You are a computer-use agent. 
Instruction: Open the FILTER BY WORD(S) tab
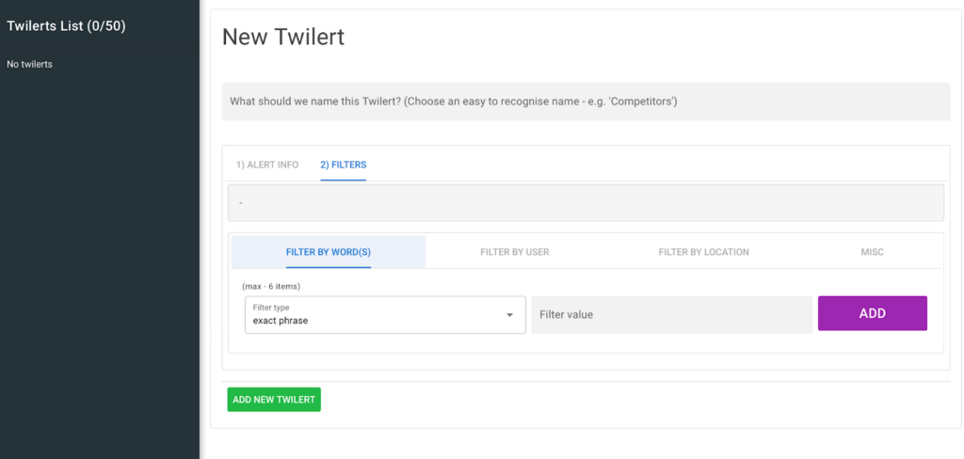[x=329, y=252]
